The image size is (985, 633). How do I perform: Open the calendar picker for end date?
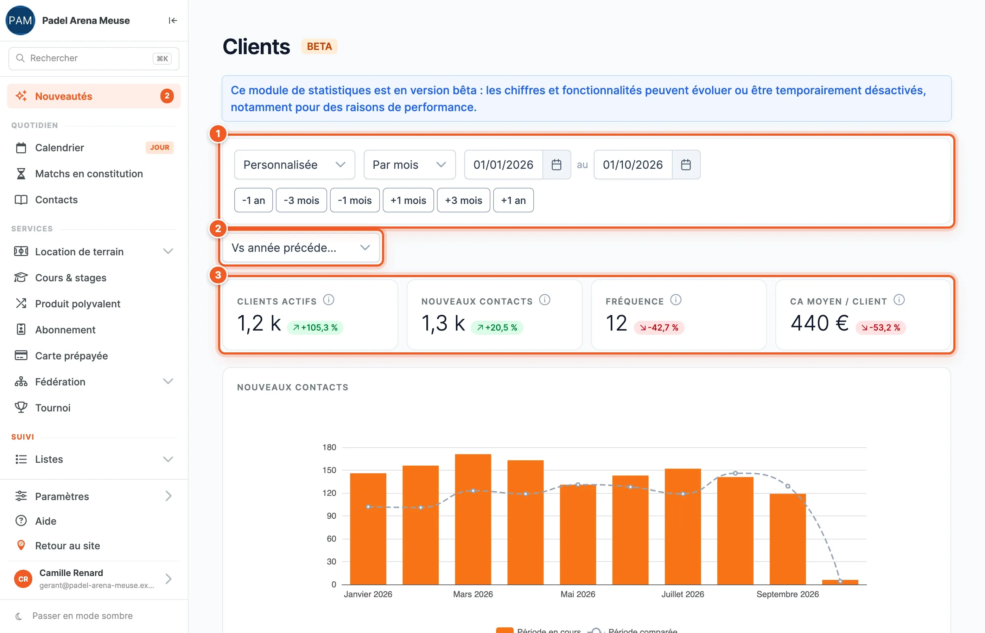coord(686,165)
